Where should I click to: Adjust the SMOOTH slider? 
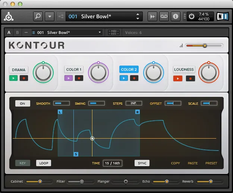coord(62,103)
